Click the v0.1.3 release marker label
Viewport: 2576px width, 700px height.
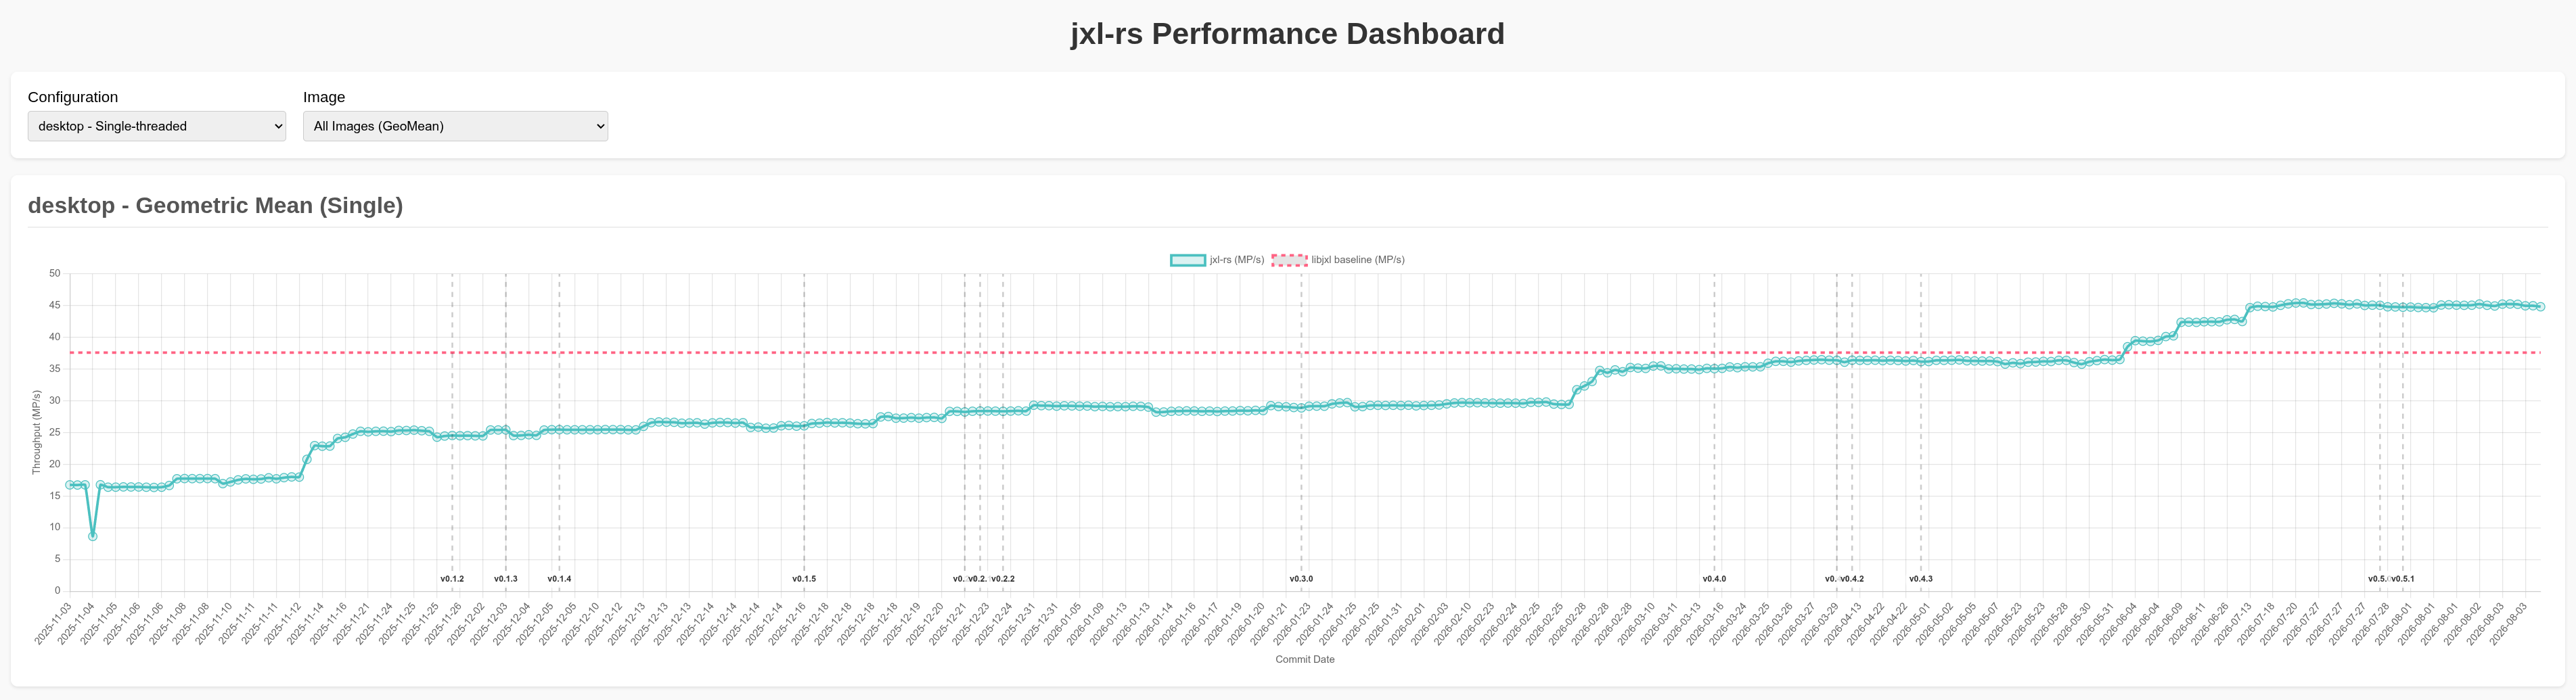pos(506,579)
